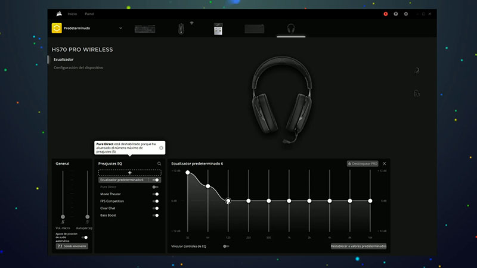Image resolution: width=477 pixels, height=268 pixels.
Task: Toggle automatic audio position adjustment switch
Action: tap(85, 237)
